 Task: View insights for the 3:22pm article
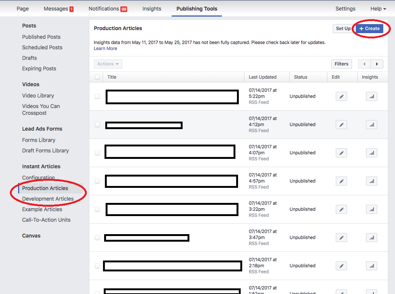click(372, 209)
